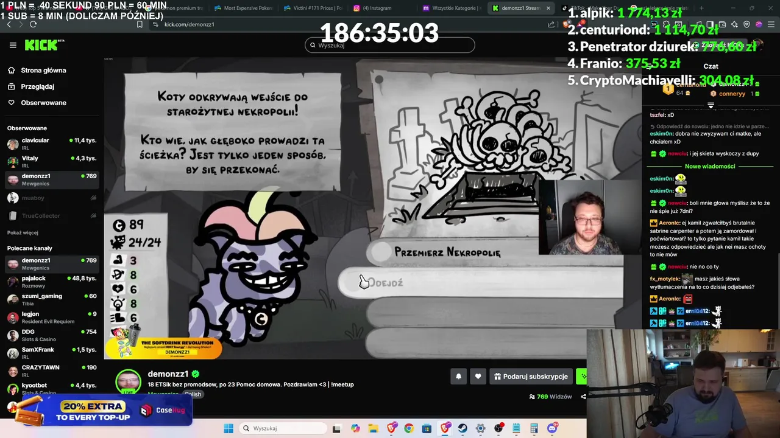Open the Windows Start menu
The height and width of the screenshot is (438, 780).
[229, 428]
